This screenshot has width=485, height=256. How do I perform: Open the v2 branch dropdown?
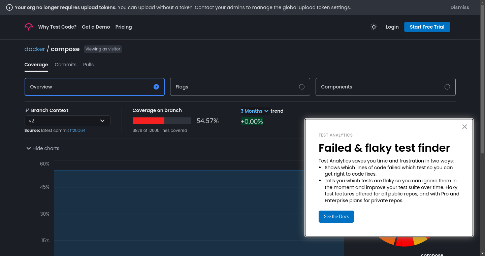68,121
